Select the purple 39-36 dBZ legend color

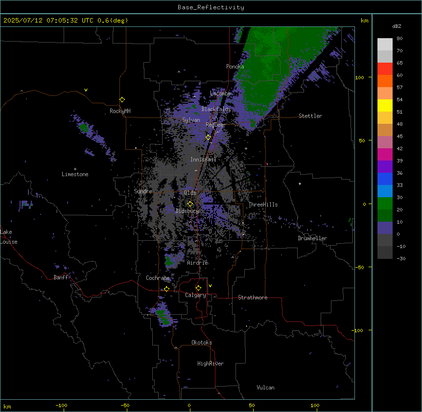(x=385, y=167)
